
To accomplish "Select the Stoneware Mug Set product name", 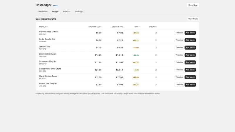I will [x=48, y=61].
